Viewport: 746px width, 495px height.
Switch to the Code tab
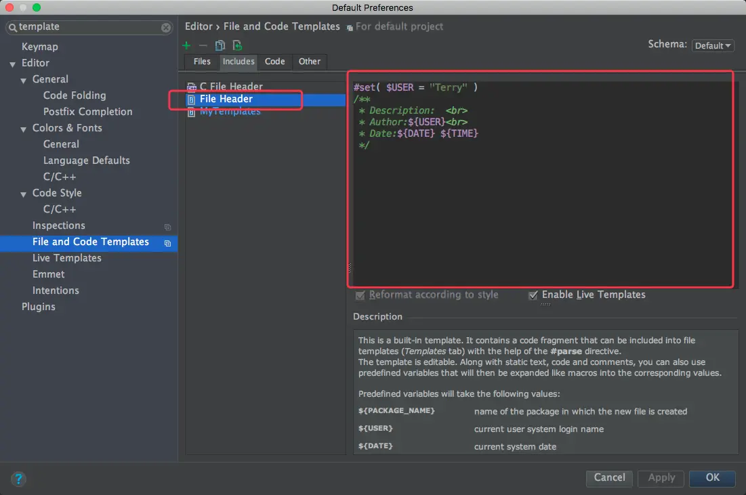[x=274, y=62]
